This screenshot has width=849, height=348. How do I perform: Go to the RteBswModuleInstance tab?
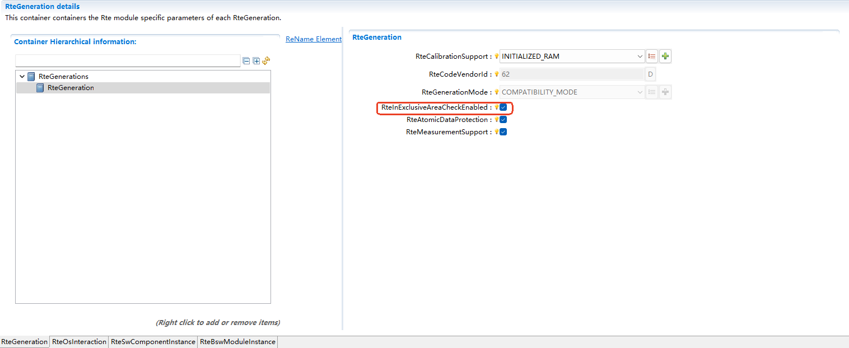(237, 342)
